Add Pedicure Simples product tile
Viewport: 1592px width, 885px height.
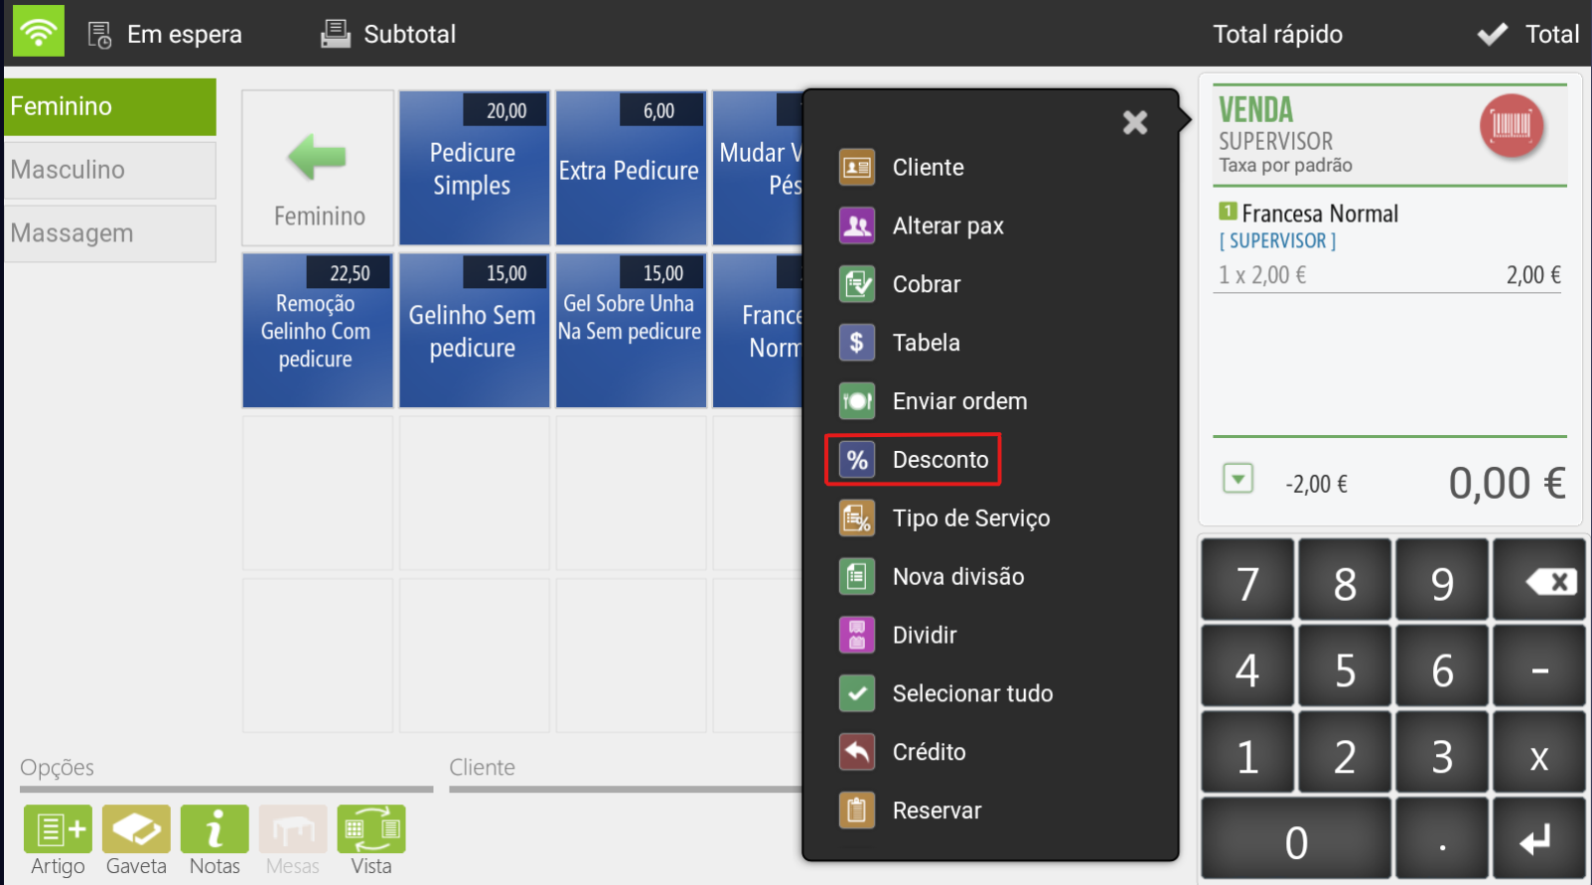click(474, 168)
